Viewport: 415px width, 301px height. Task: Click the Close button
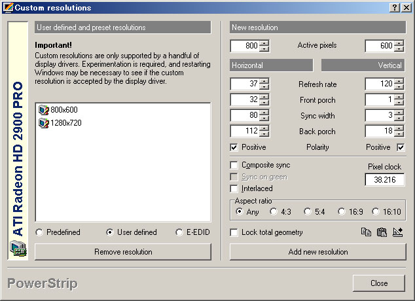coord(379,283)
